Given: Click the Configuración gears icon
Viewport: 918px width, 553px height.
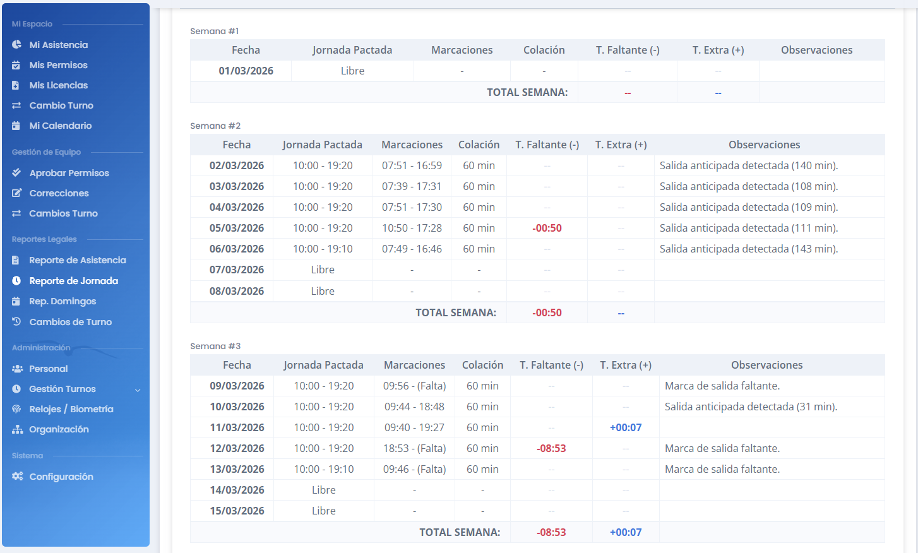Looking at the screenshot, I should pos(17,477).
